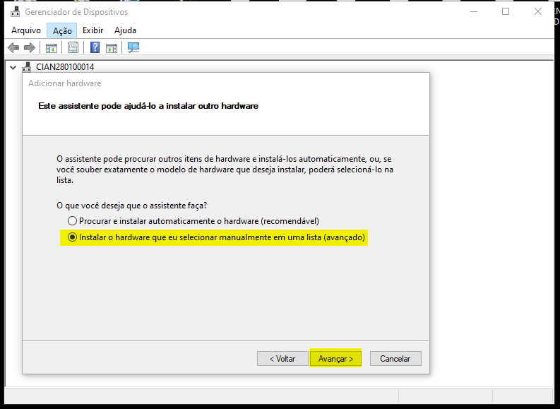Open the blue Help question mark icon
The image size is (560, 409).
(95, 47)
